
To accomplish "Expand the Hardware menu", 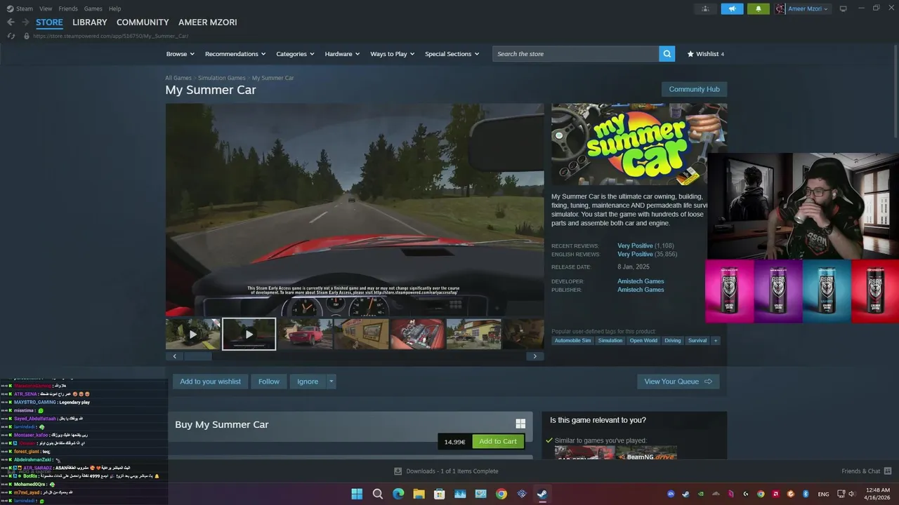I will (x=342, y=54).
